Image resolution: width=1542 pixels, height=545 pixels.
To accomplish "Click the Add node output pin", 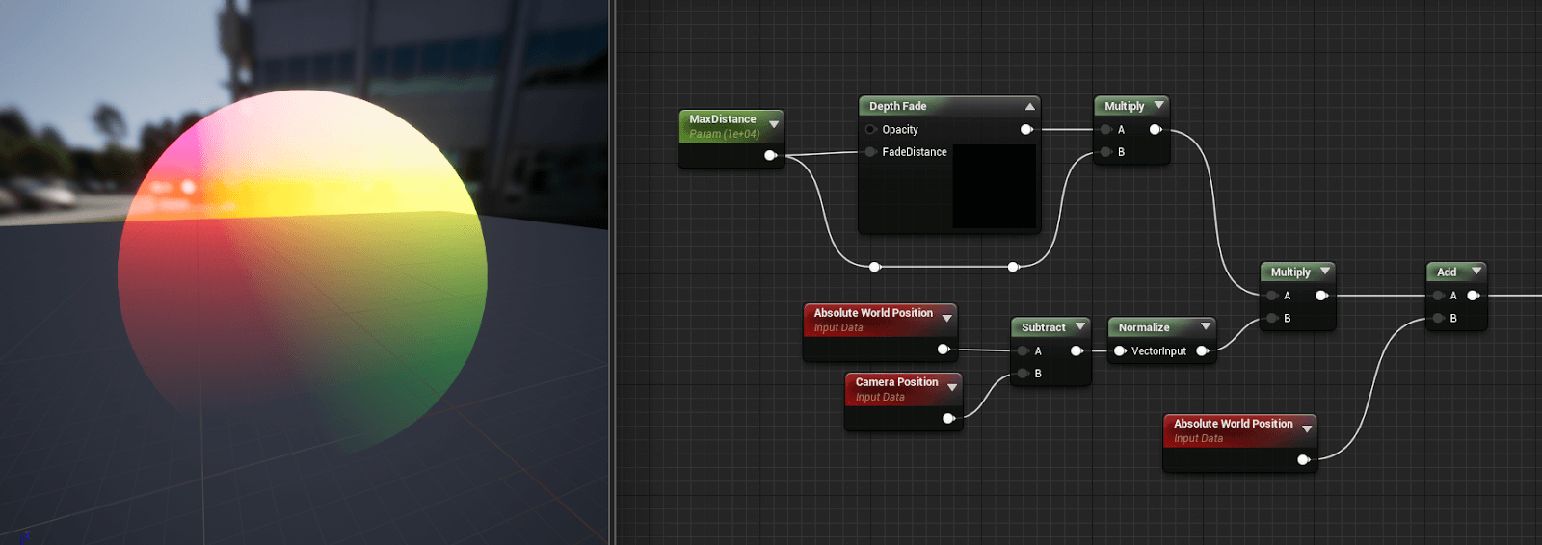I will click(x=1473, y=296).
